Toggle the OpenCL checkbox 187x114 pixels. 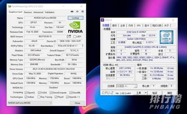26,93
